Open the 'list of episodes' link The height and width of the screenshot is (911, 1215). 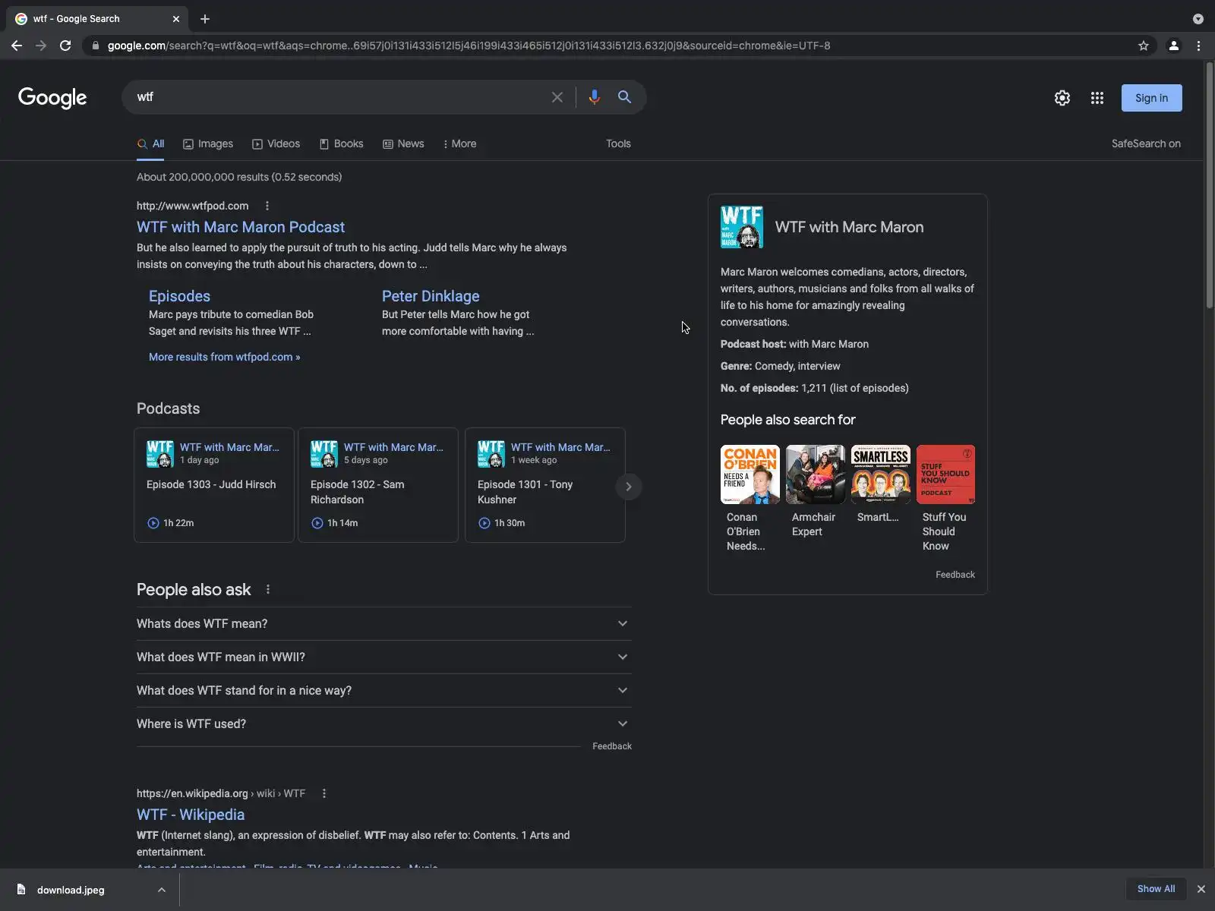[869, 388]
